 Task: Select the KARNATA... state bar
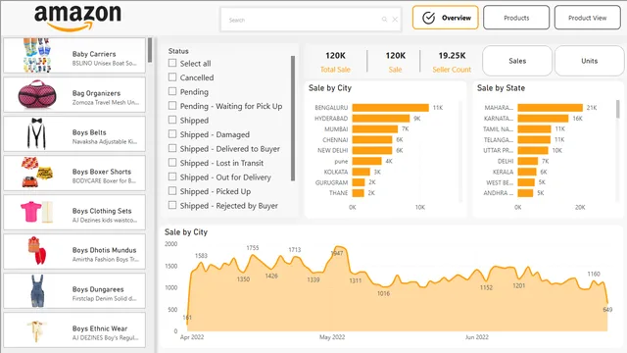pyautogui.click(x=543, y=119)
